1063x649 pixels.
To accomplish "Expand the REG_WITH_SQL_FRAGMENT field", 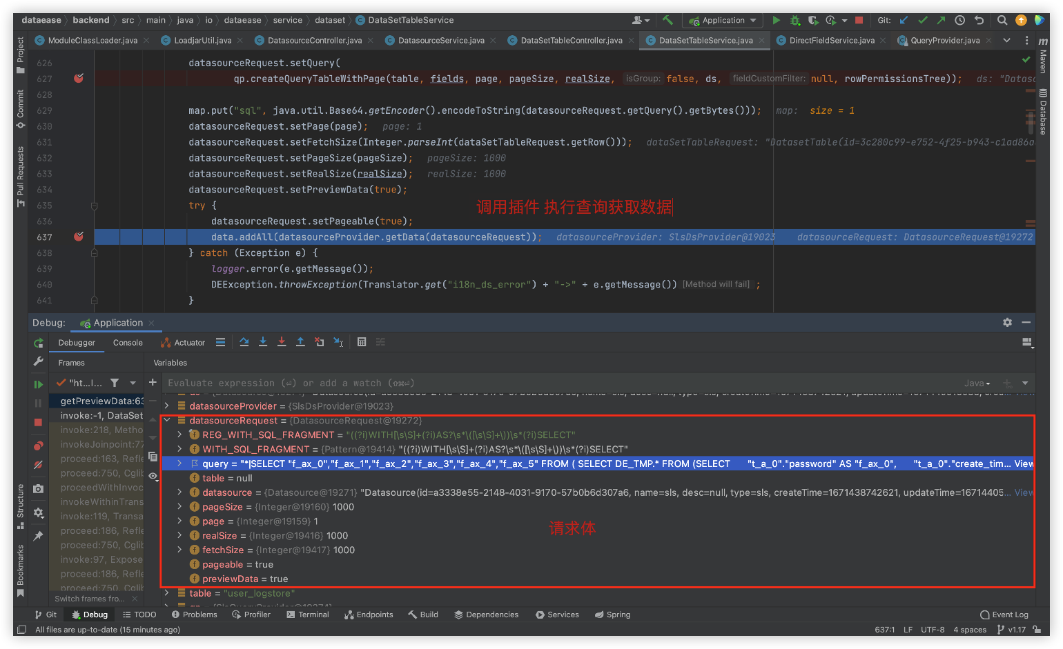I will click(179, 435).
